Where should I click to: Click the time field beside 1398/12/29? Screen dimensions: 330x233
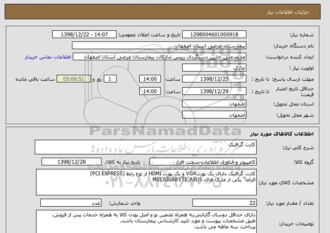(x=150, y=91)
